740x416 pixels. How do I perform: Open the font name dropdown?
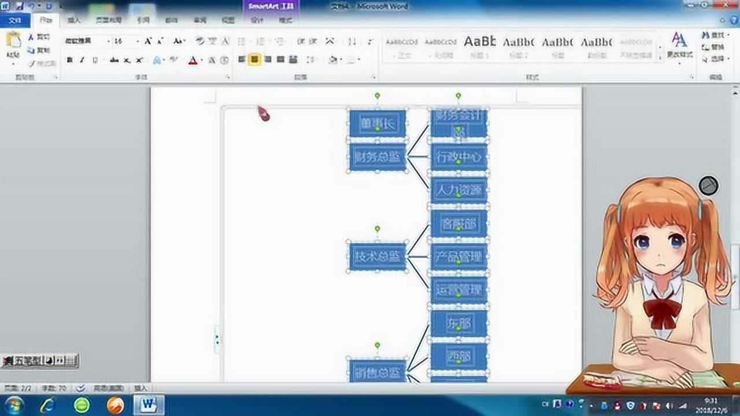click(x=108, y=42)
